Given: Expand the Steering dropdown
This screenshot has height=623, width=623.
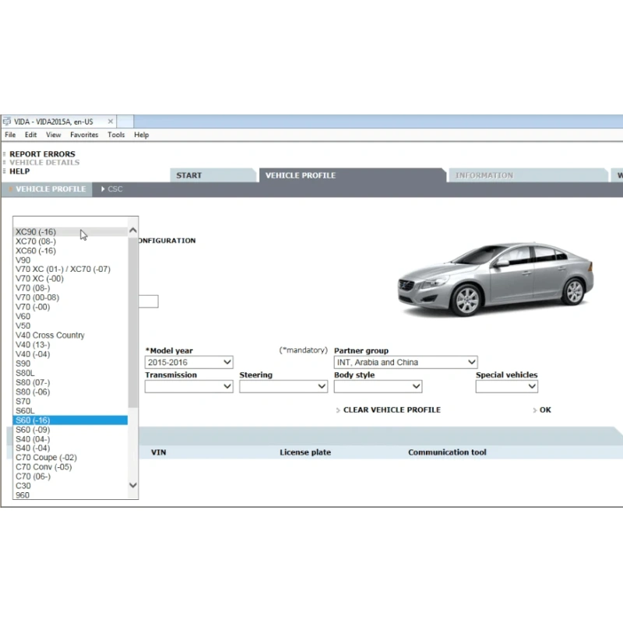Looking at the screenshot, I should tap(283, 386).
